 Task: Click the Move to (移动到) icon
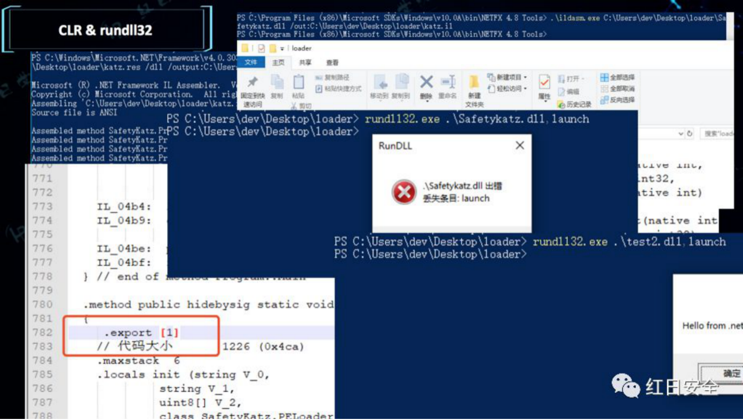click(380, 82)
